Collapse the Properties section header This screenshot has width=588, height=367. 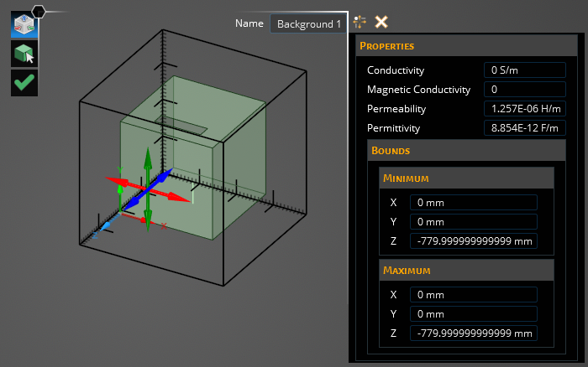click(x=466, y=46)
